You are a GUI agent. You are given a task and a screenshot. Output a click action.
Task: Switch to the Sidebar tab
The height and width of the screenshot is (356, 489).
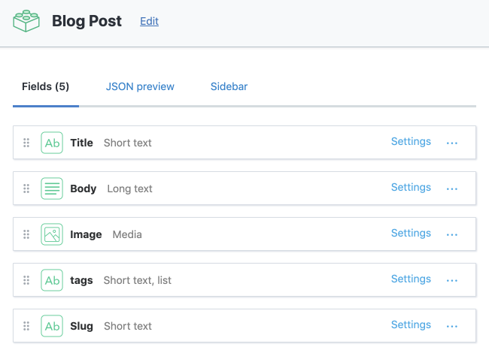tap(229, 86)
